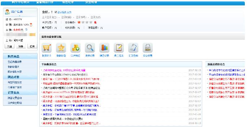Click the text label under padlock icon
This screenshot has width=247, height=132.
[148, 56]
